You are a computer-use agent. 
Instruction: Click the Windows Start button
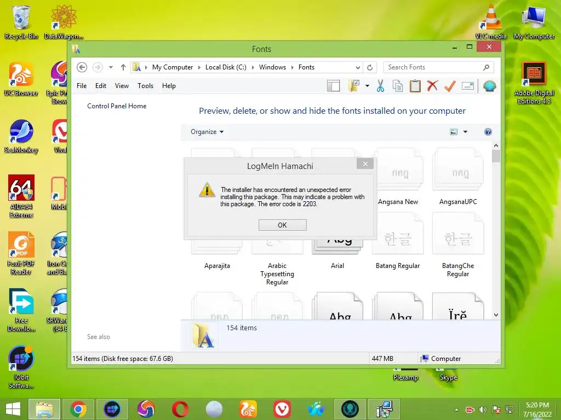(x=13, y=409)
